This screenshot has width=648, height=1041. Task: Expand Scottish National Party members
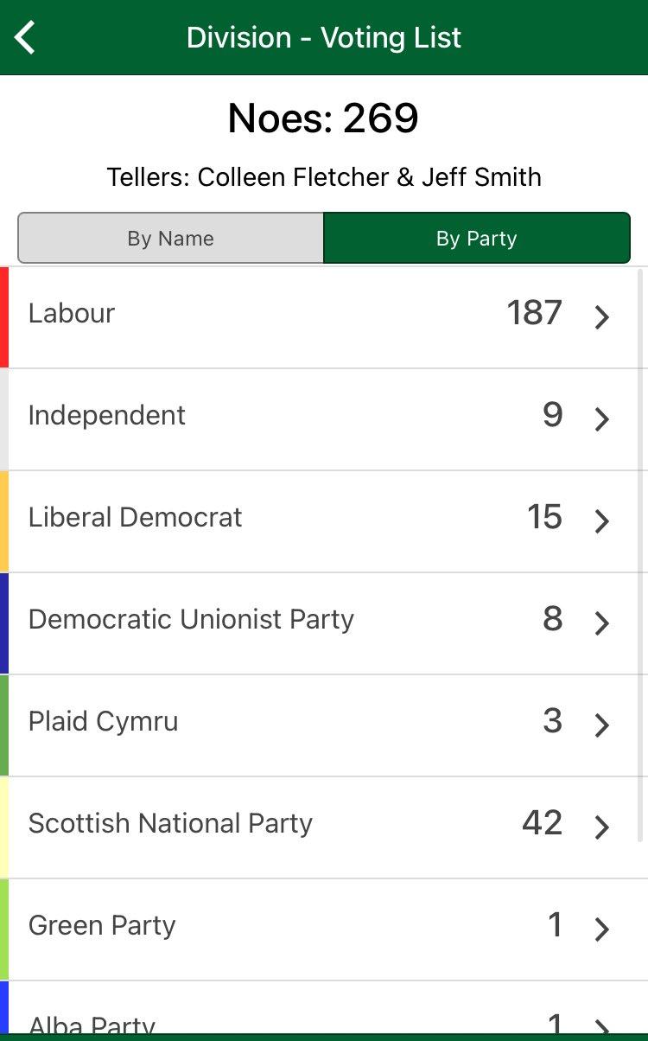click(324, 827)
